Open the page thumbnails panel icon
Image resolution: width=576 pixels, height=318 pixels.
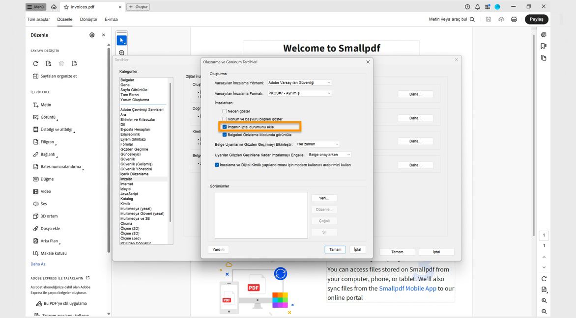(544, 58)
